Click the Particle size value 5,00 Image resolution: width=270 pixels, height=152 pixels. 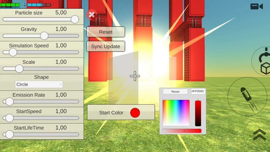tap(61, 13)
